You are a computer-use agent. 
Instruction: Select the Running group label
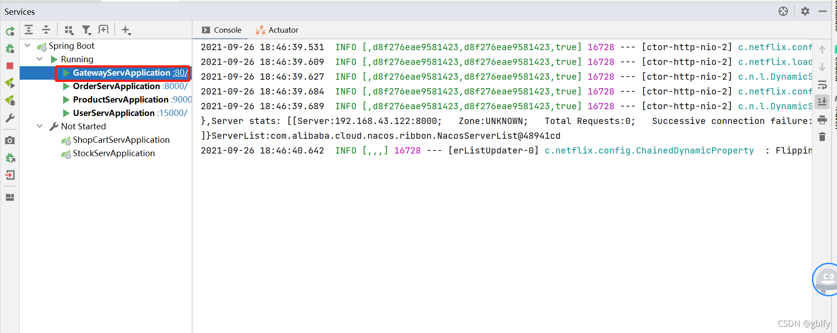tap(77, 60)
